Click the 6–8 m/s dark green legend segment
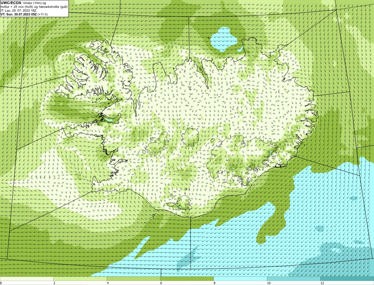The height and width of the screenshot is (285, 374). coord(187,279)
